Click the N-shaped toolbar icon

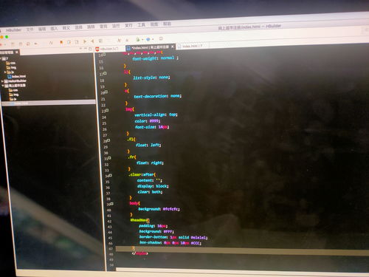point(51,43)
